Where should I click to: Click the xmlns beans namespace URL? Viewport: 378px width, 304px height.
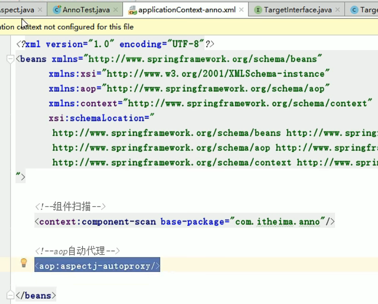pos(202,59)
